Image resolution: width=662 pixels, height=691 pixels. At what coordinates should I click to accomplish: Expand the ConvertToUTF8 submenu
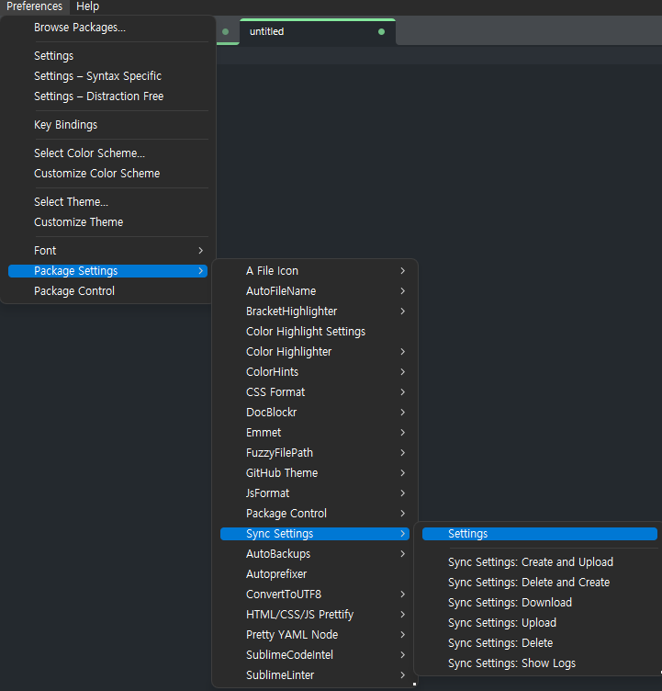[315, 595]
